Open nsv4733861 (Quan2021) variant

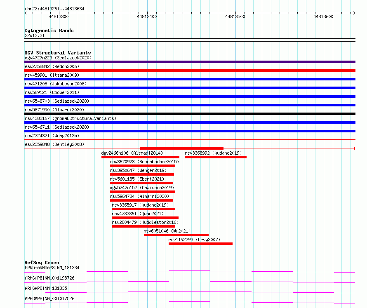click(x=138, y=214)
